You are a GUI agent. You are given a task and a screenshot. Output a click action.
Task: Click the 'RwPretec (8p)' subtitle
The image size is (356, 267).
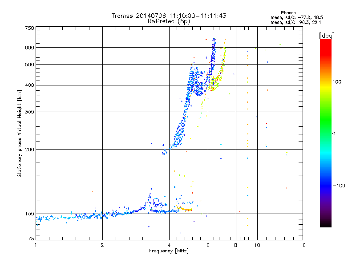[169, 21]
